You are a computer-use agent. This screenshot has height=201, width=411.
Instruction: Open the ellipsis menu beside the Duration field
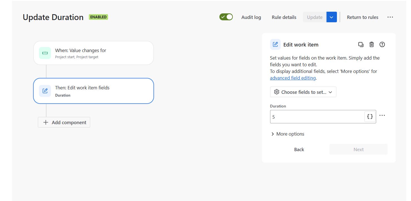pyautogui.click(x=382, y=115)
